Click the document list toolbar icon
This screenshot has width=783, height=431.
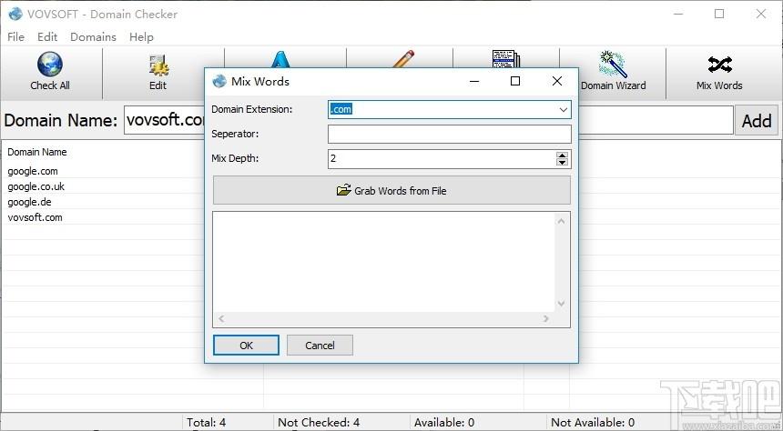[506, 58]
